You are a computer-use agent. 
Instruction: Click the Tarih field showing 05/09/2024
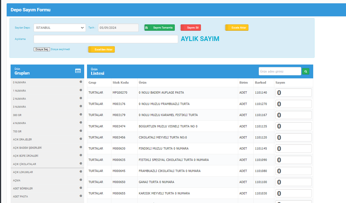pyautogui.click(x=118, y=28)
